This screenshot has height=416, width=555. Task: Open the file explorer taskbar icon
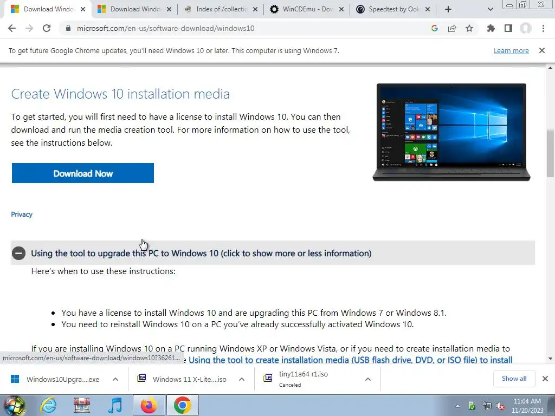point(82,405)
